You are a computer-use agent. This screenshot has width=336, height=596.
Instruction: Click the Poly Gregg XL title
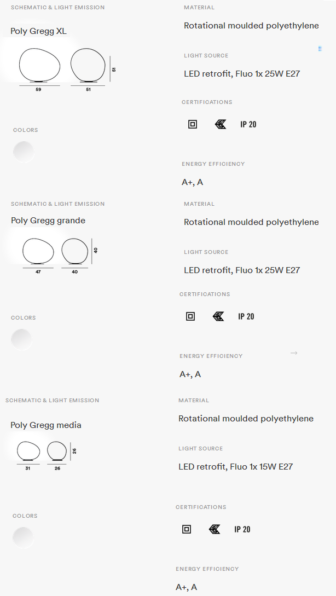click(38, 31)
